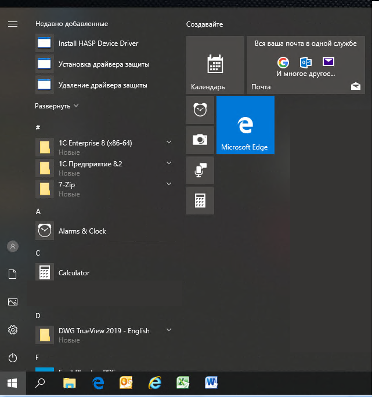Image resolution: width=379 pixels, height=397 pixels.
Task: Launch Install HASP Device Driver
Action: (x=105, y=43)
